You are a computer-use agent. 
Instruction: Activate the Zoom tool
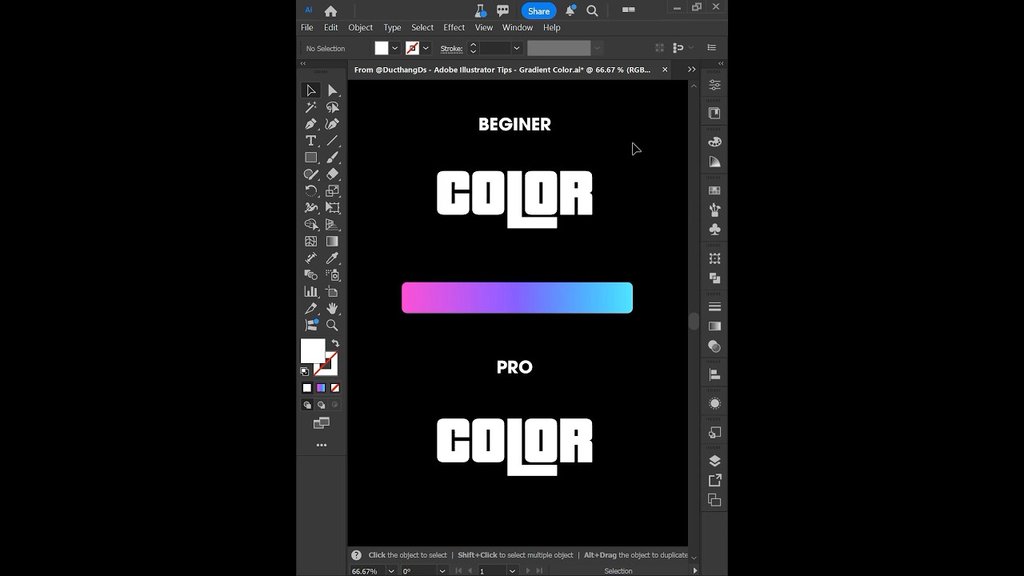tap(333, 326)
